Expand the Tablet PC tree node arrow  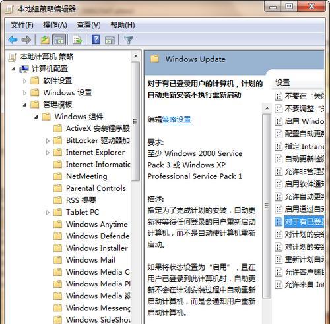(x=48, y=212)
